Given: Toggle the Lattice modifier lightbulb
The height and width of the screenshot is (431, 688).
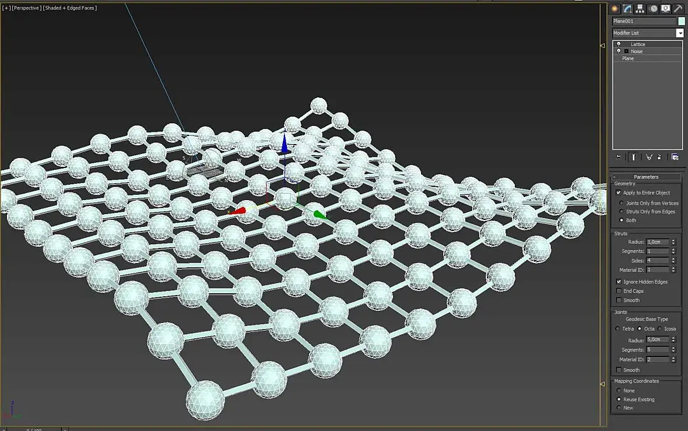Looking at the screenshot, I should (619, 44).
